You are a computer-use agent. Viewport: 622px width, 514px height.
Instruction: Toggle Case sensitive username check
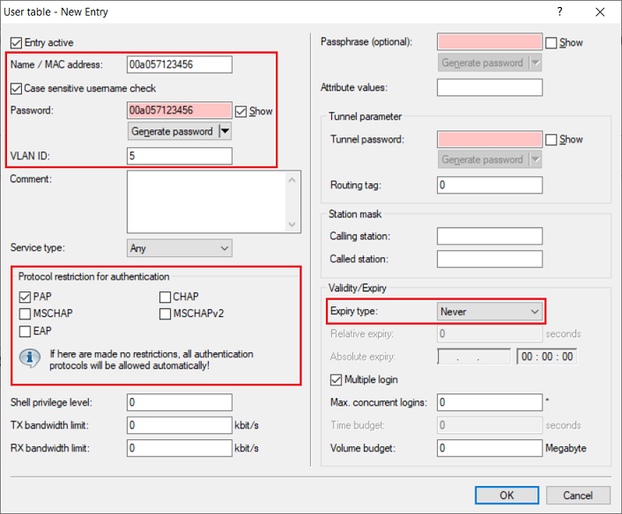16,88
